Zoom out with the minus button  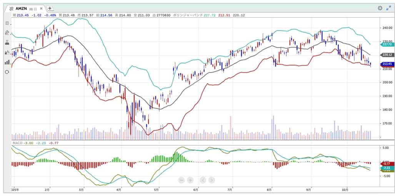tap(182, 180)
